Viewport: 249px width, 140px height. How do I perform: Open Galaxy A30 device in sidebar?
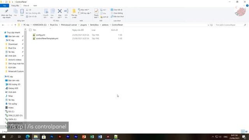coord(13,88)
